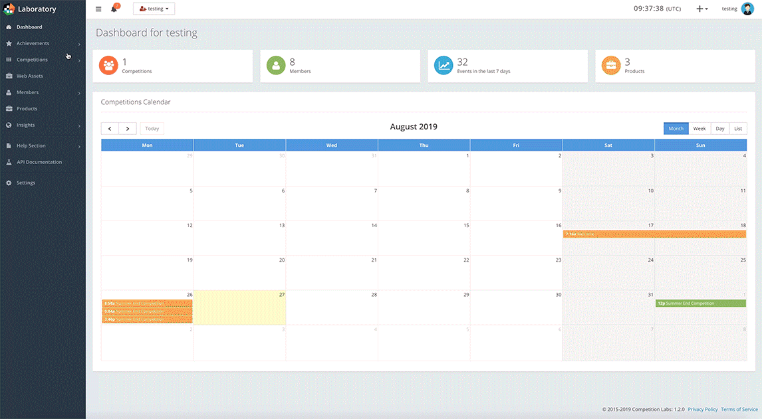Switch calendar to Week view
762x419 pixels.
[699, 129]
